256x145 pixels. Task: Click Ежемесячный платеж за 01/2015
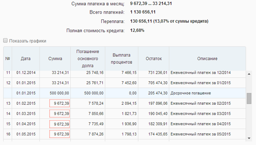201,83
